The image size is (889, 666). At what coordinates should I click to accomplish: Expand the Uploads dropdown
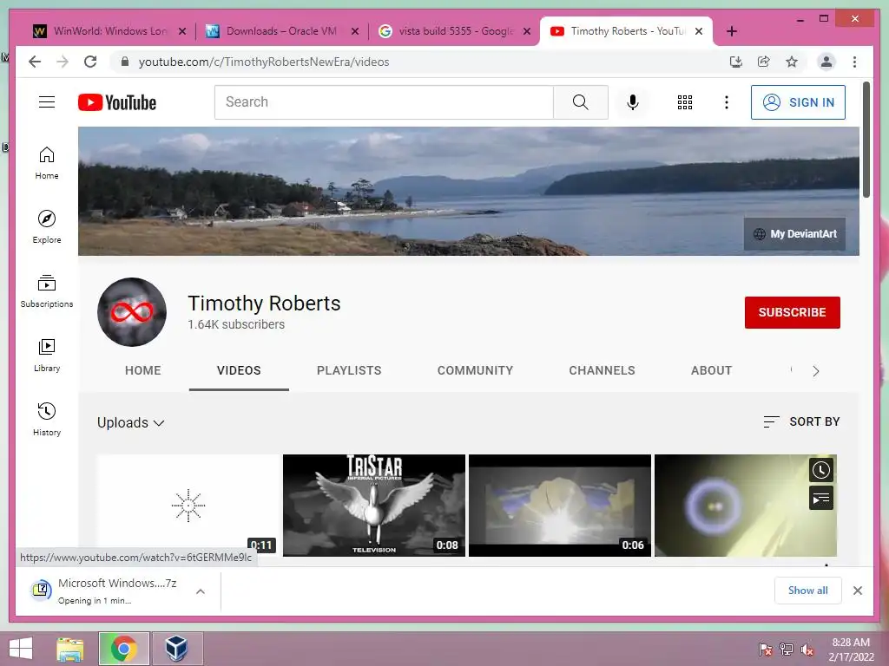pyautogui.click(x=131, y=423)
